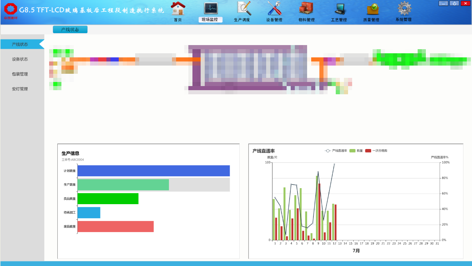The width and height of the screenshot is (472, 266).
Task: Click the 20% right axis label
Action: 446,225
